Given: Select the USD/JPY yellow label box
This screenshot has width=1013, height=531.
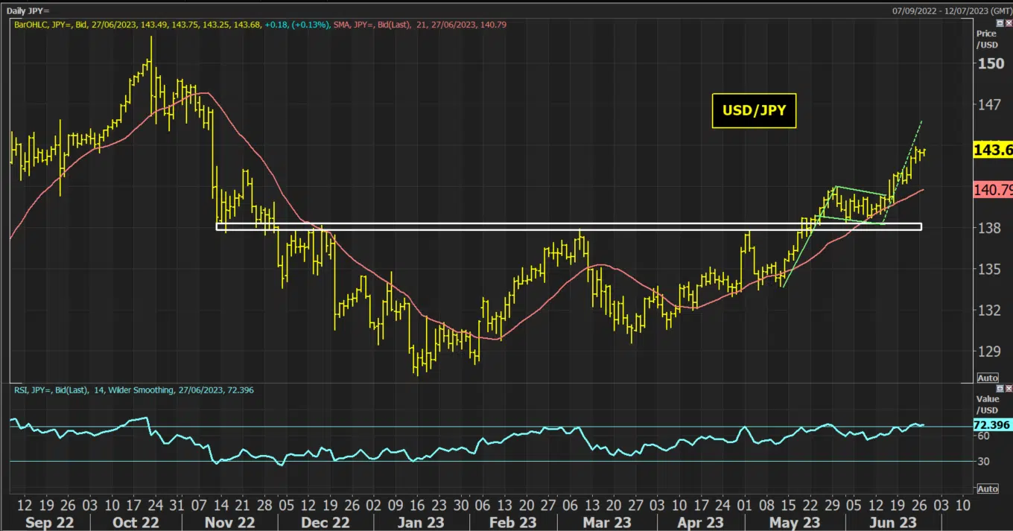Looking at the screenshot, I should pos(754,111).
